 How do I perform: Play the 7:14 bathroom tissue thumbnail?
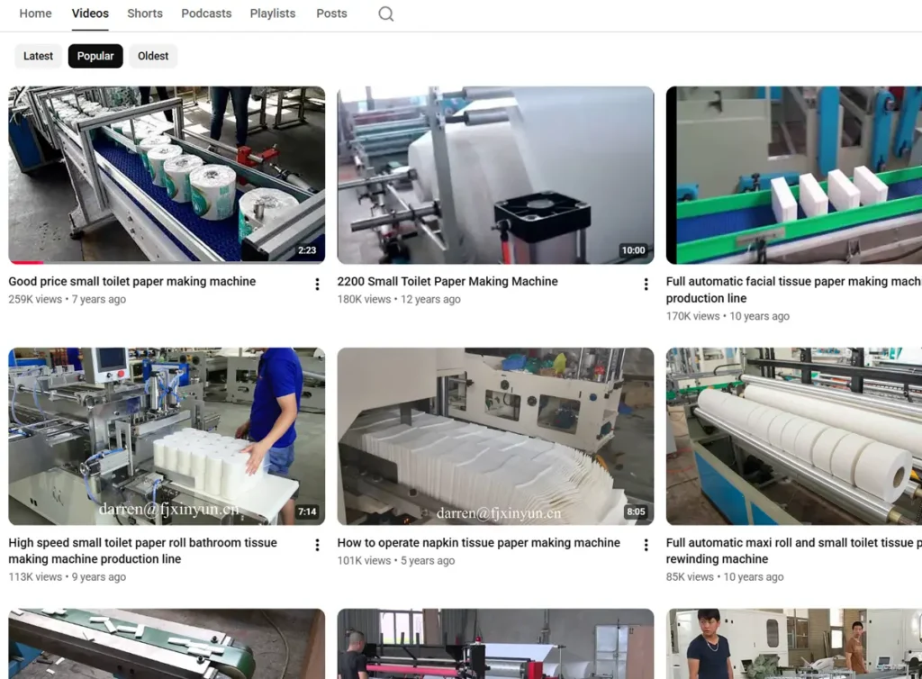[167, 436]
